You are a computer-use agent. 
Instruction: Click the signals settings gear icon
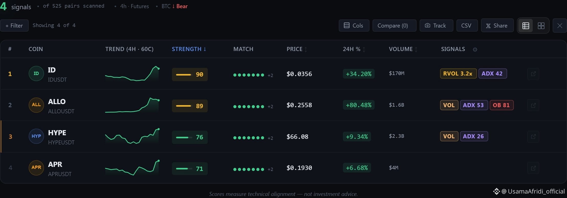[475, 49]
